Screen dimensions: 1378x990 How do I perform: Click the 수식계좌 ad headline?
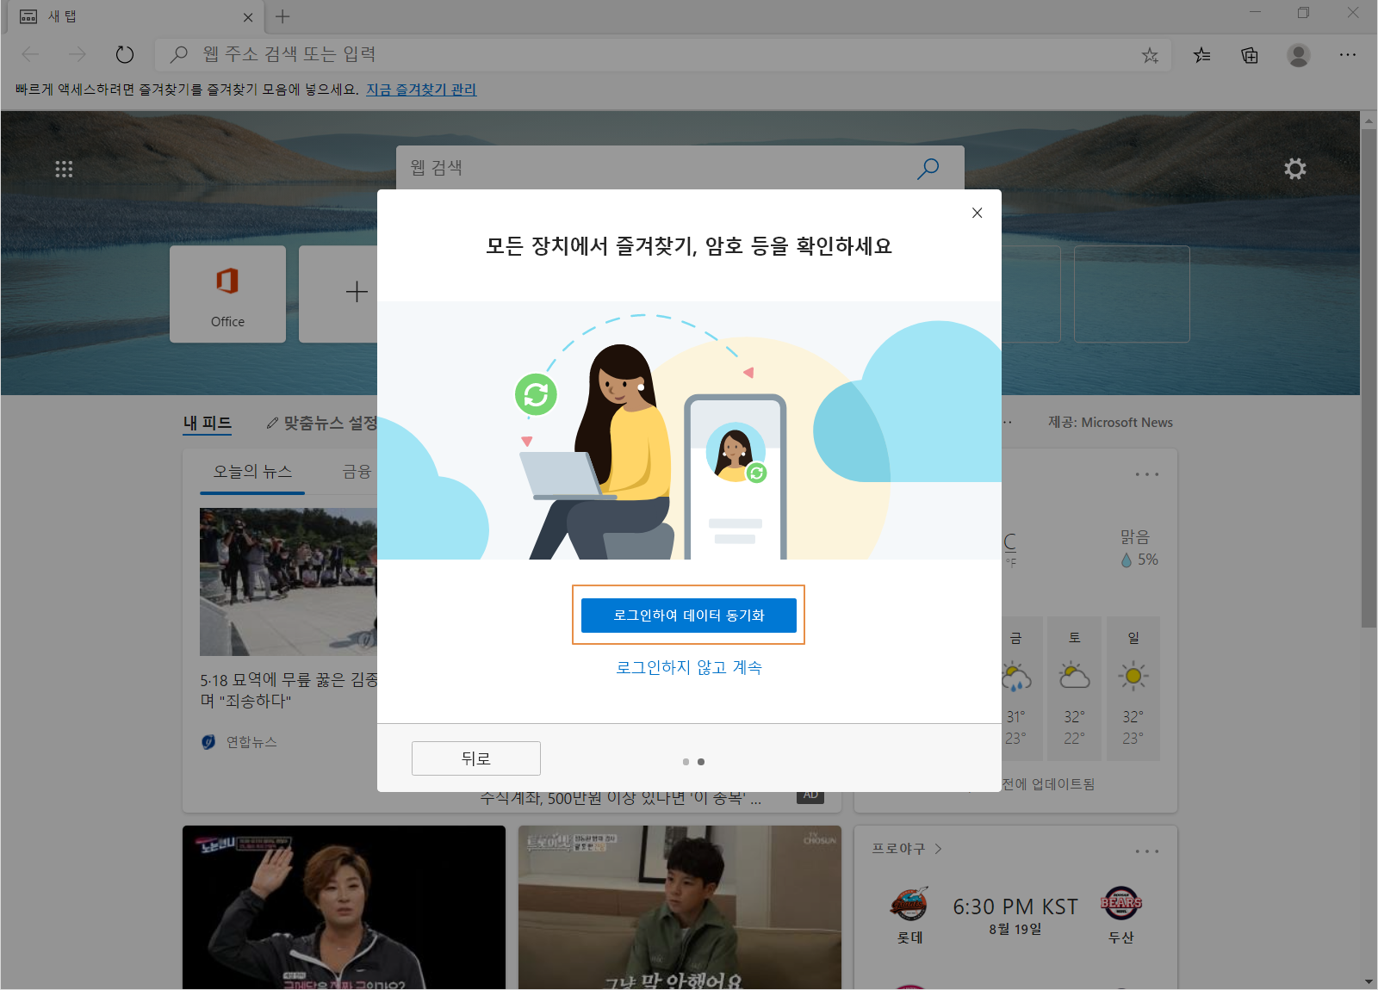620,799
